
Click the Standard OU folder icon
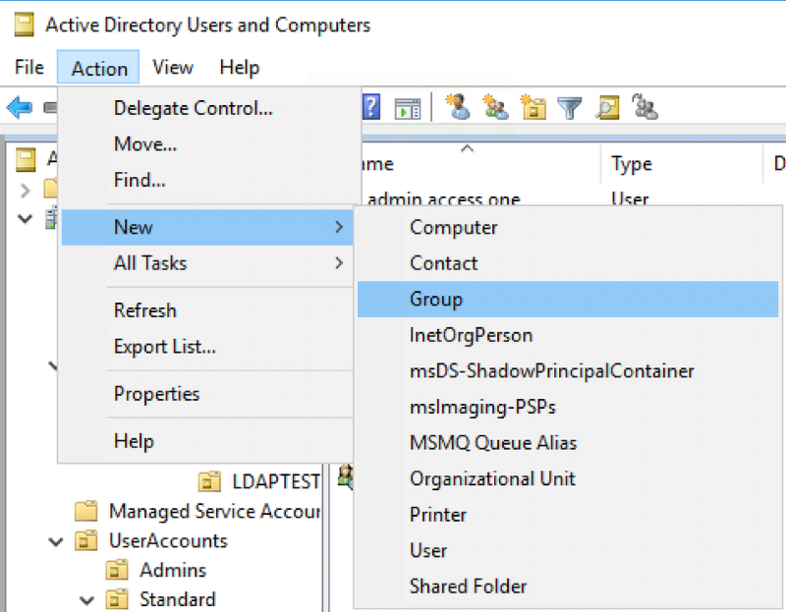click(117, 599)
